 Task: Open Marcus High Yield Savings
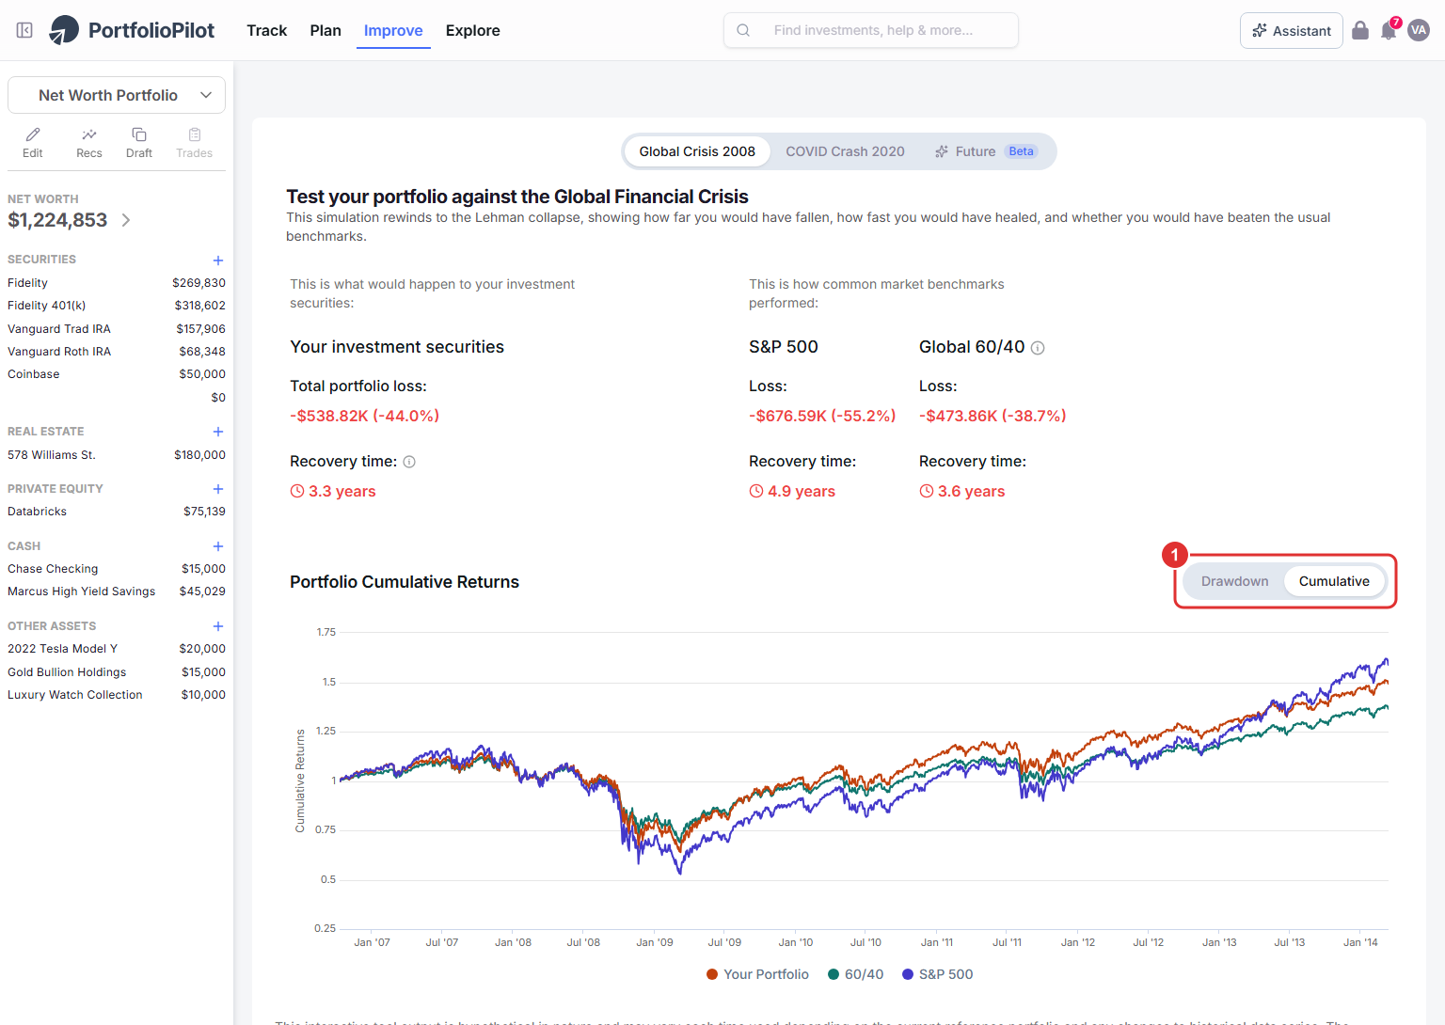point(117,591)
